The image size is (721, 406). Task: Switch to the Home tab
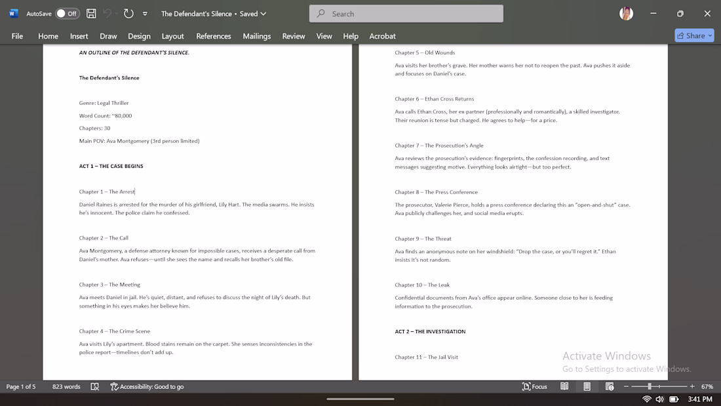click(49, 36)
